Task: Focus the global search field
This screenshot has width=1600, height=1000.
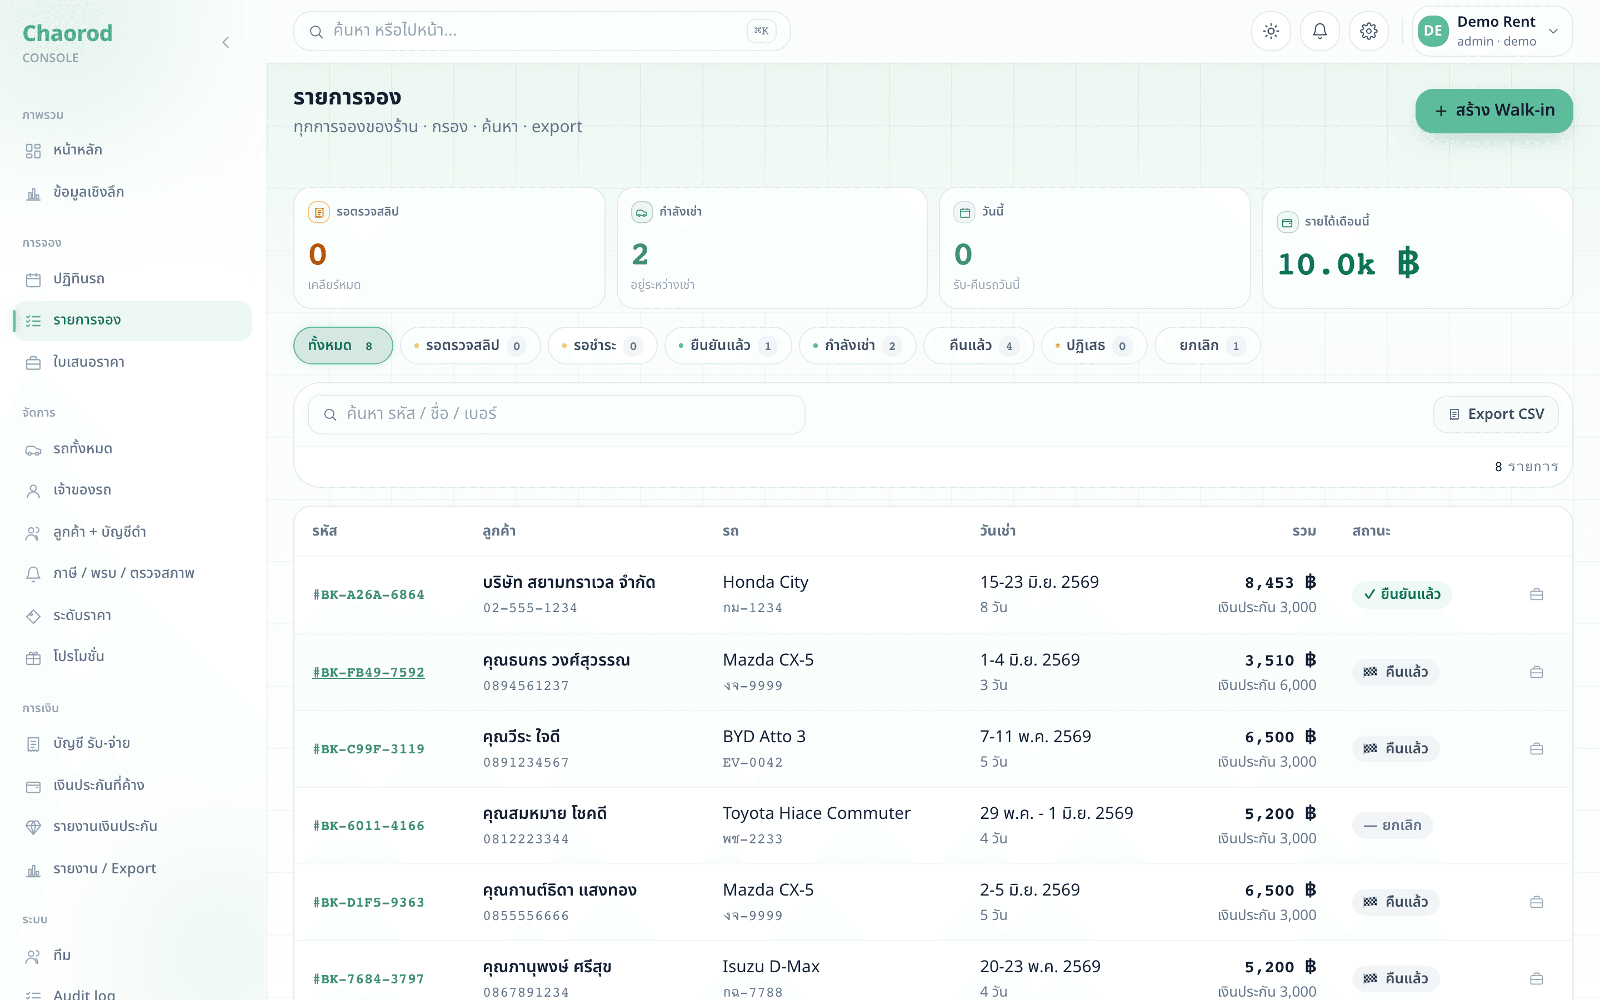Action: pyautogui.click(x=542, y=31)
